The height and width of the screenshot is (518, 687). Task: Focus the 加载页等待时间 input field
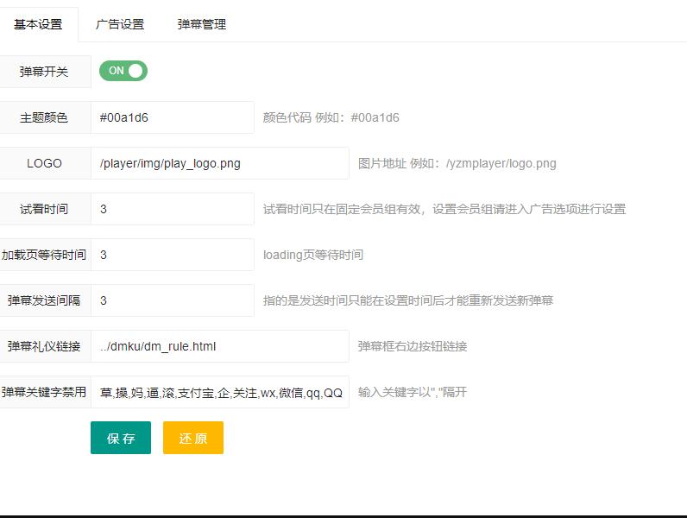pos(173,255)
